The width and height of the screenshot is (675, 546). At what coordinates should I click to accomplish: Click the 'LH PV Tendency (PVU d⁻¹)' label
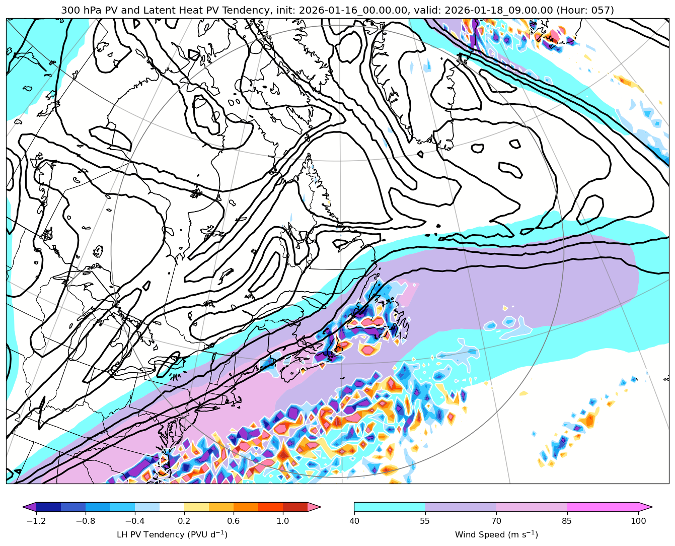click(x=172, y=534)
